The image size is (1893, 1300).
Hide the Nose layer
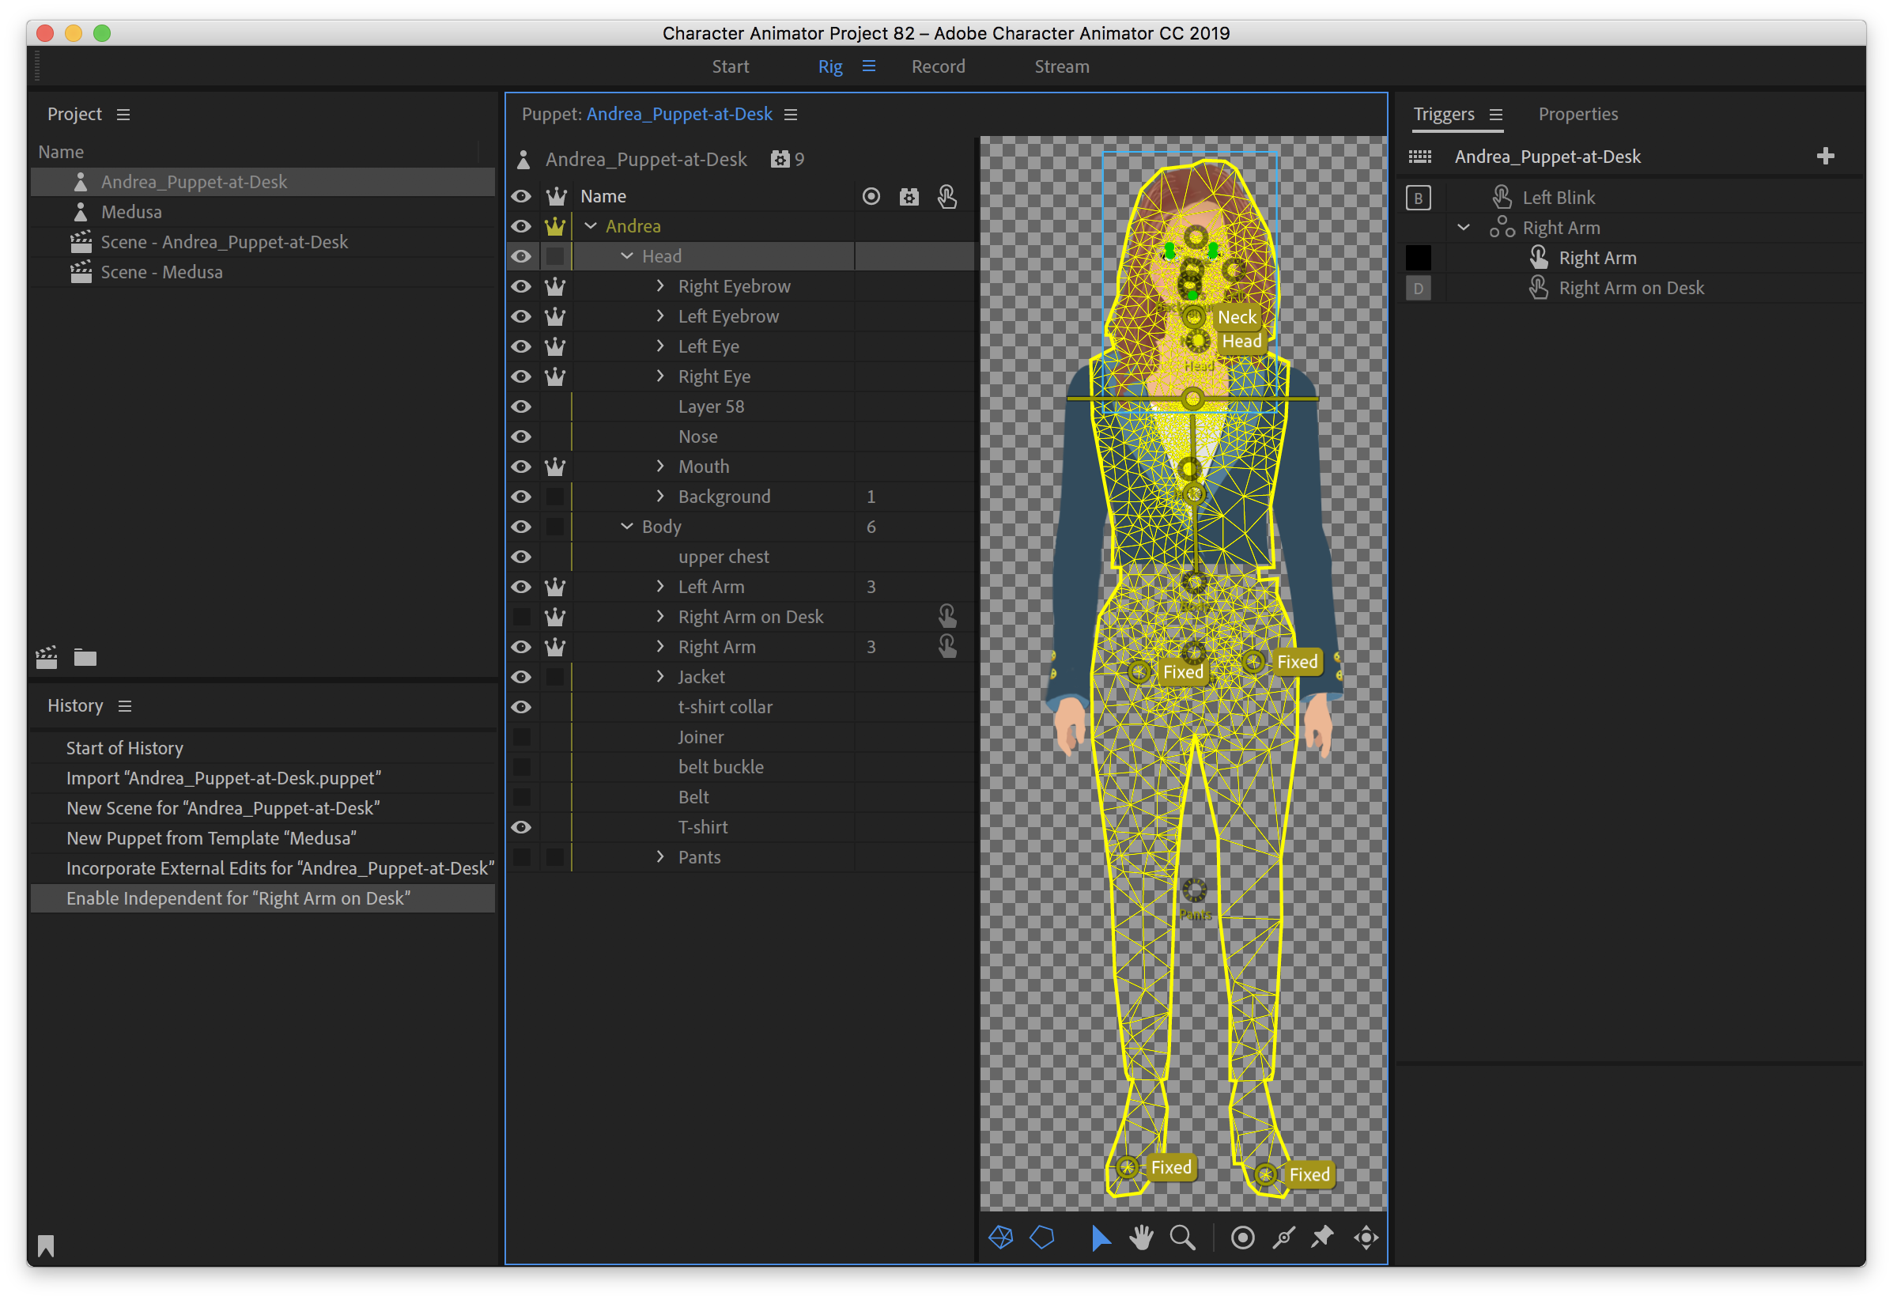521,436
